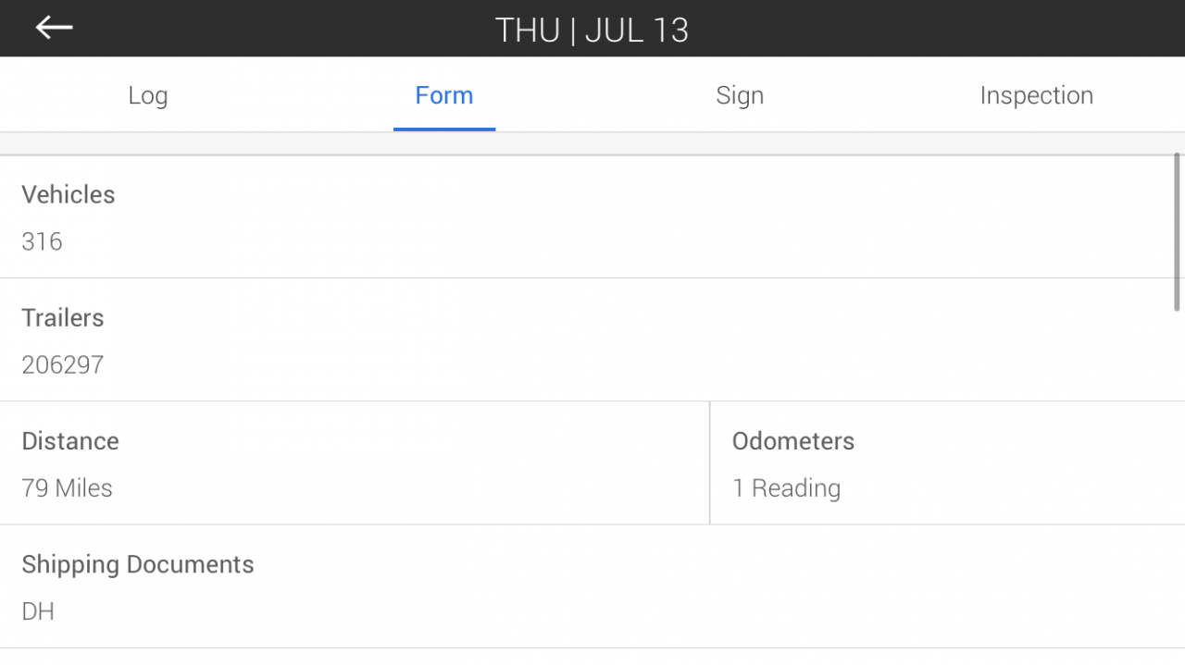This screenshot has width=1185, height=665.
Task: Open the Sign tab
Action: click(740, 95)
